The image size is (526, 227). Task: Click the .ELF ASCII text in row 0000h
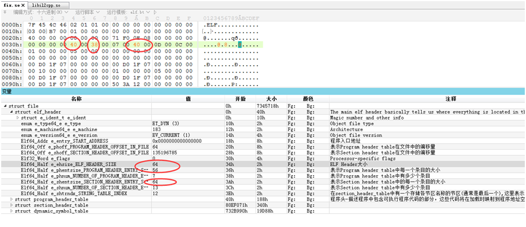click(211, 25)
